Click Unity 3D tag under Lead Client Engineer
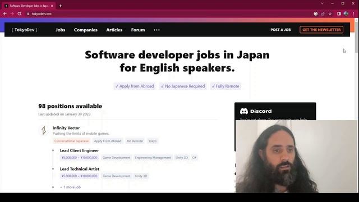Screen dimensions: 359x202 pyautogui.click(x=182, y=158)
